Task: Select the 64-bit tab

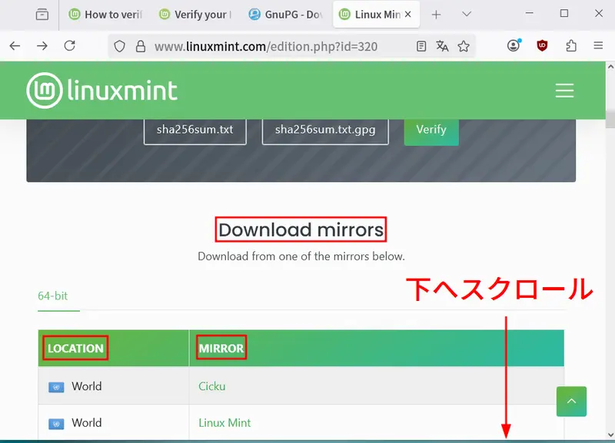Action: pos(52,296)
